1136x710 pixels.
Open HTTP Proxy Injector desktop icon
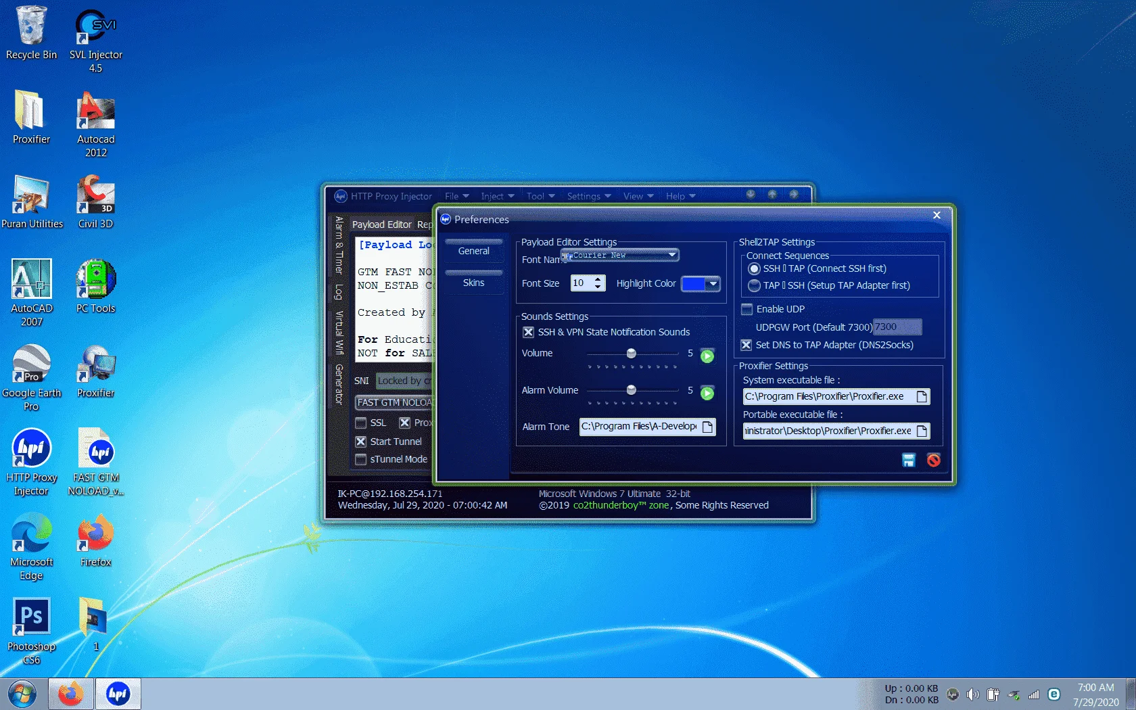31,462
